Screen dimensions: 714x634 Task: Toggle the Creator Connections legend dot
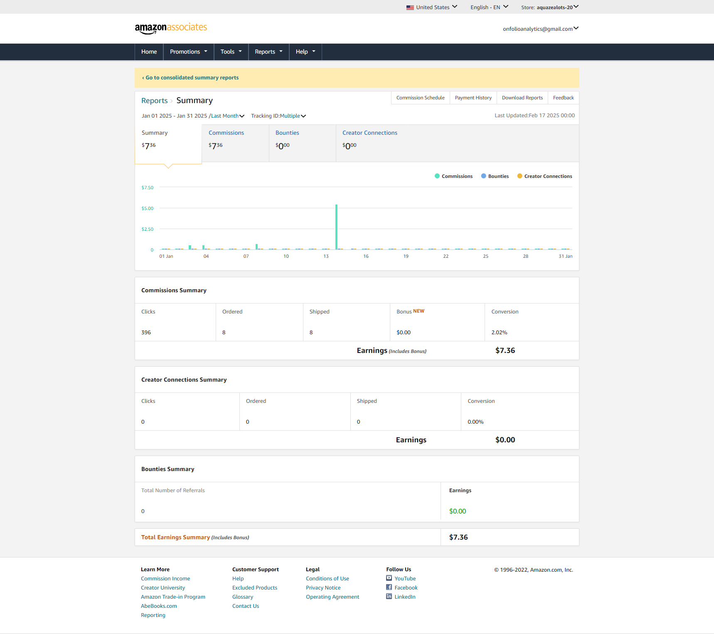[x=520, y=176]
